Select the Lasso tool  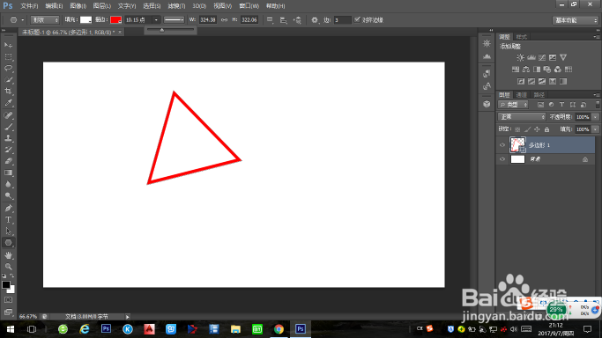(8, 68)
